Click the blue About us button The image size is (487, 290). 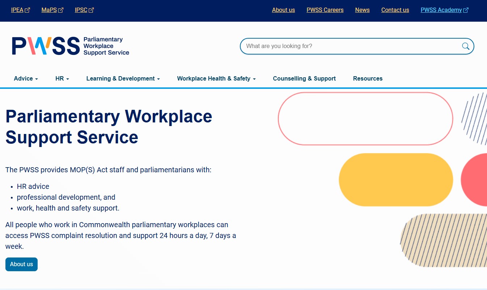point(21,264)
